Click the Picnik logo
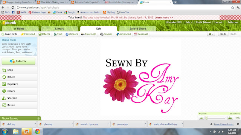Image resolution: width=241 pixels, height=135 pixels. pos(9,23)
